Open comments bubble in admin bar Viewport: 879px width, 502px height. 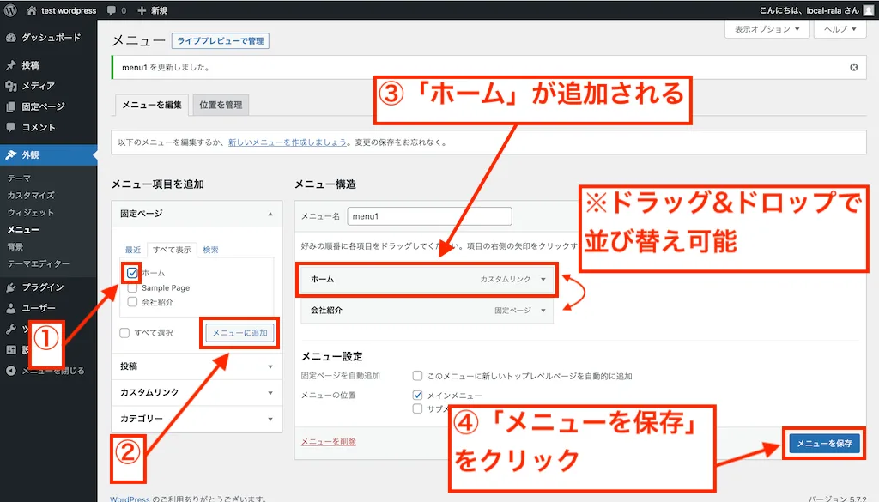(x=112, y=10)
